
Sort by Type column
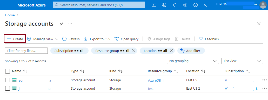[x=78, y=71]
